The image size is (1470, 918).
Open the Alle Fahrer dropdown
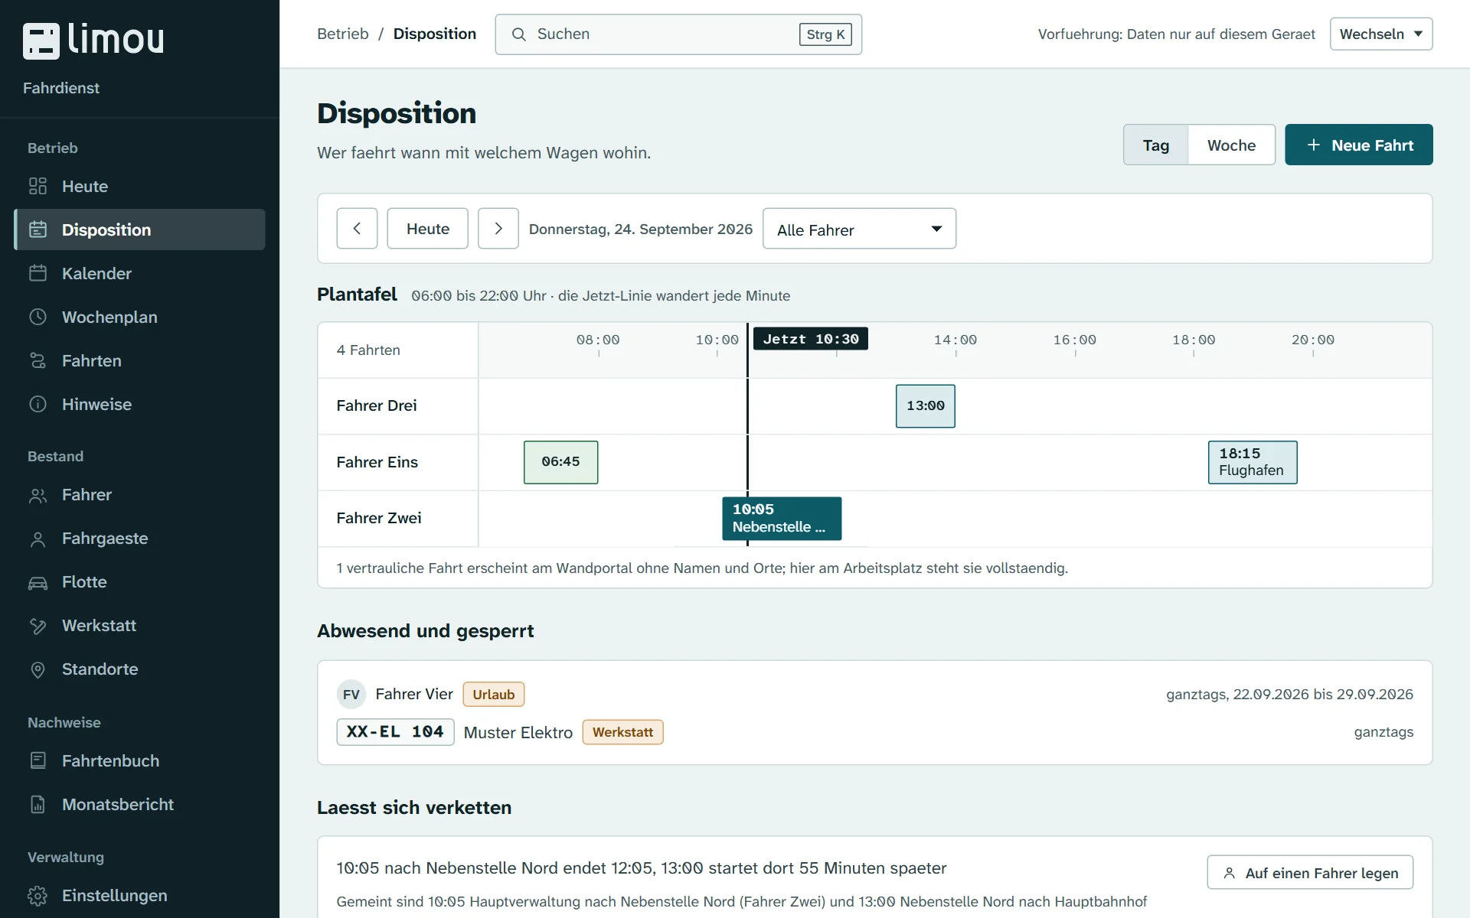[859, 229]
